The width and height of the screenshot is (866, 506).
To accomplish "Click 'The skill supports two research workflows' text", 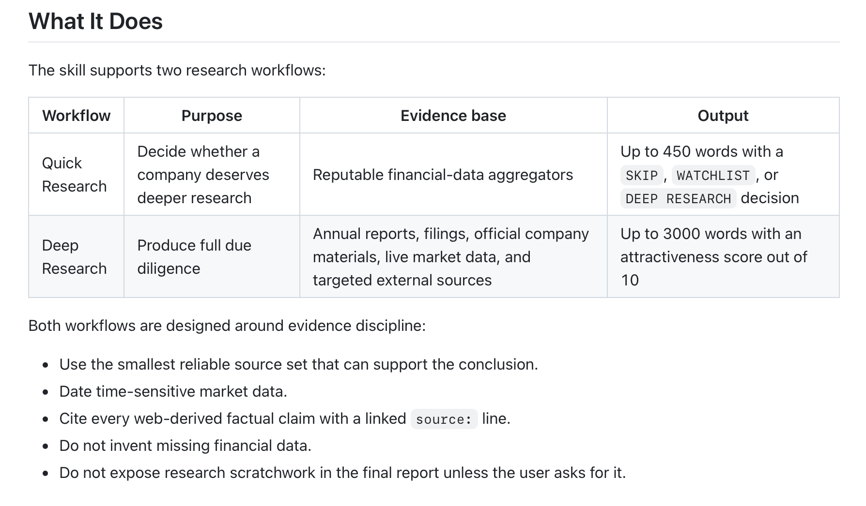I will (x=177, y=70).
